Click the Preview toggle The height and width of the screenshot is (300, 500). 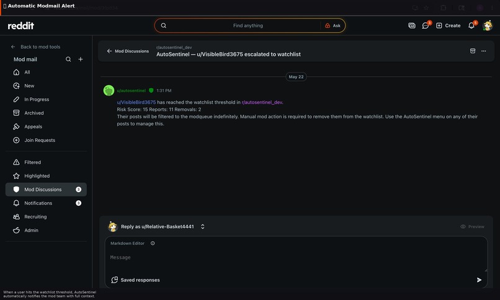pos(472,227)
